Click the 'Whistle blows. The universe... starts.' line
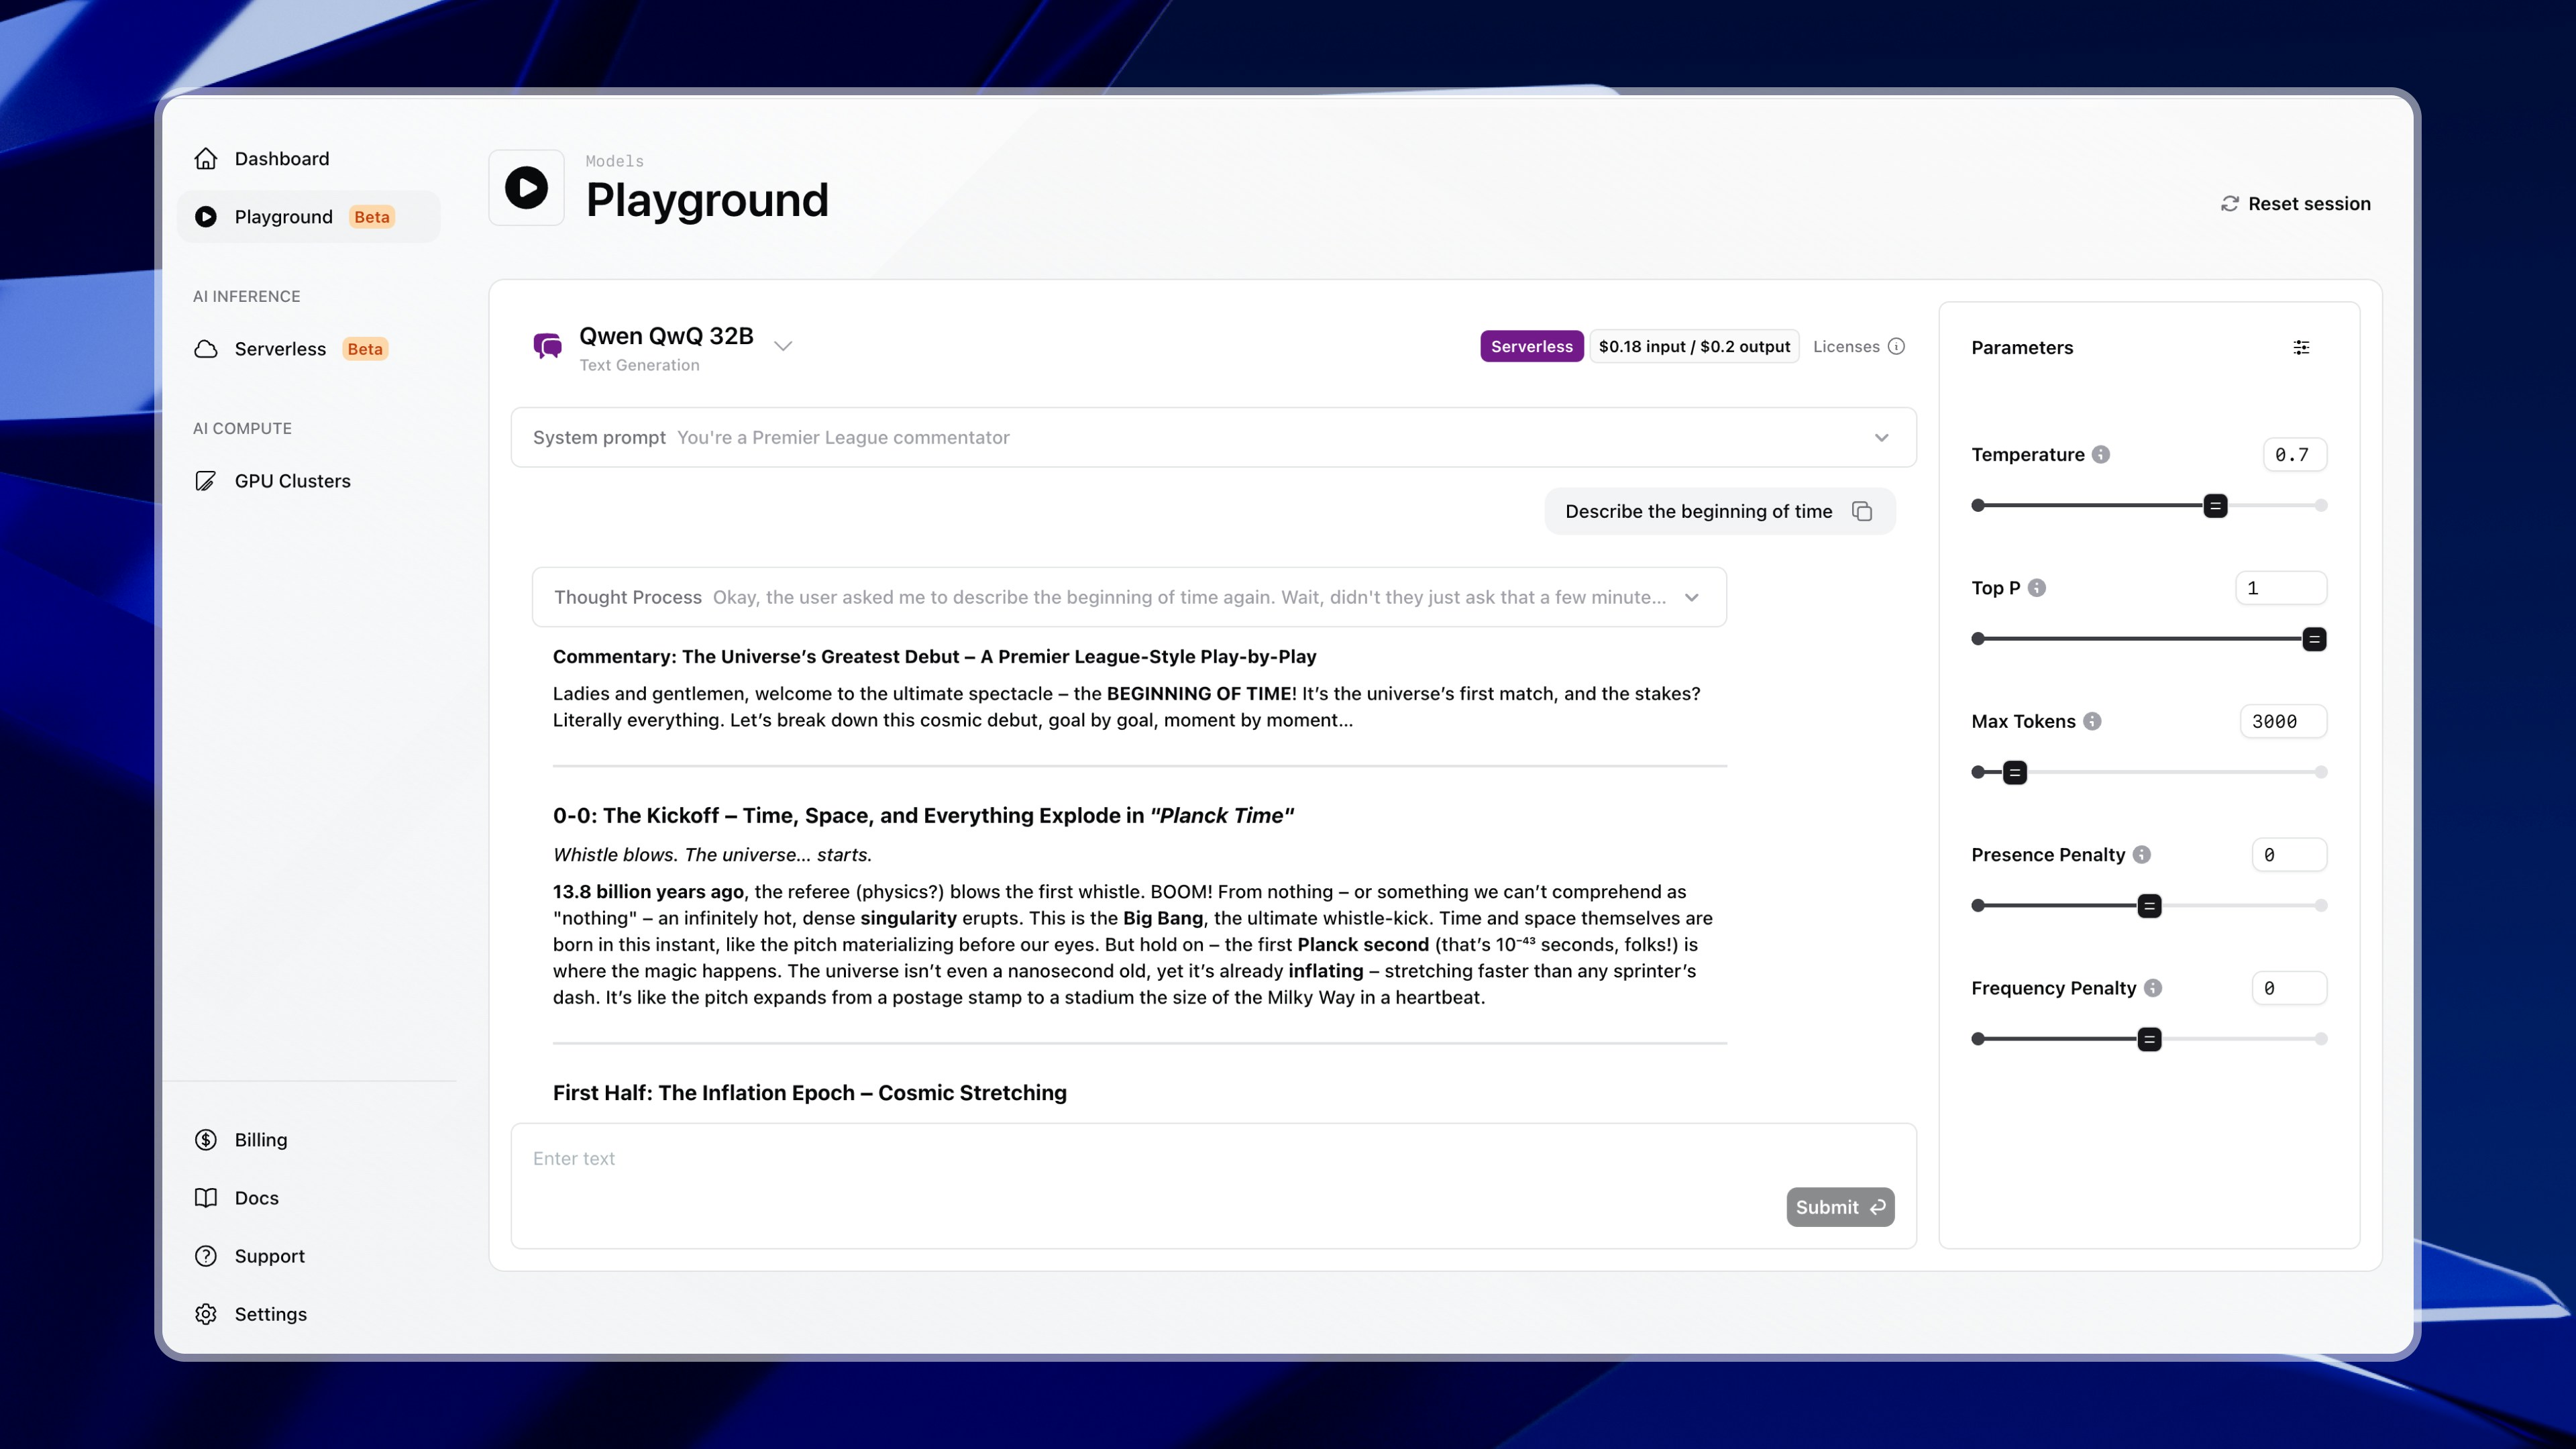Viewport: 2576px width, 1449px height. coord(712,855)
